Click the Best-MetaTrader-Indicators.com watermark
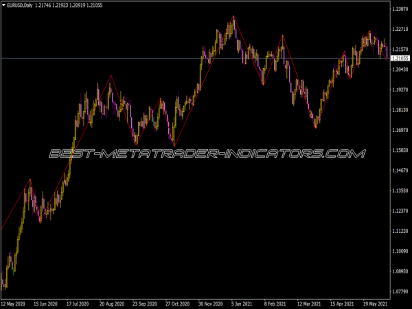Image resolution: width=412 pixels, height=309 pixels. point(206,153)
